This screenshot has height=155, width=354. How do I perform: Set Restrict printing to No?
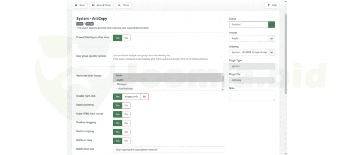coord(126,105)
